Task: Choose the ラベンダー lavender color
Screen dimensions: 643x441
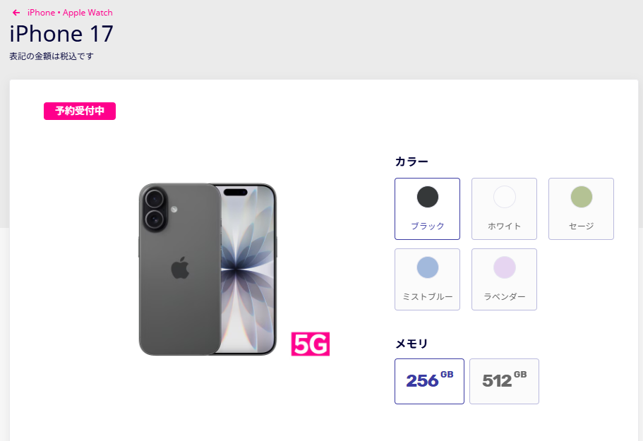Action: pyautogui.click(x=505, y=279)
